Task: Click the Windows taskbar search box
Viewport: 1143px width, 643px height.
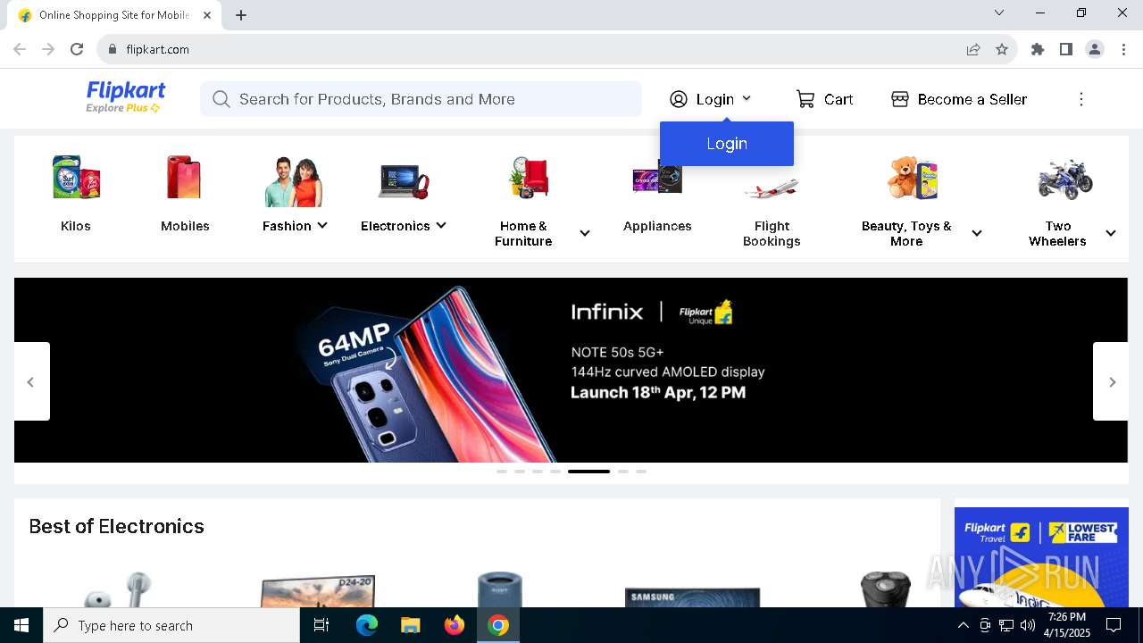Action: [171, 625]
